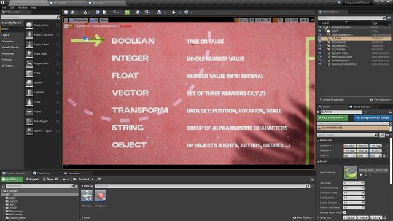Click the Build toolbar icon

click(159, 12)
